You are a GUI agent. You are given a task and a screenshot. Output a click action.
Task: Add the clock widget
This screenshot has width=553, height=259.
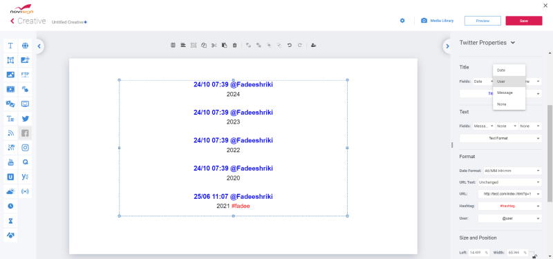point(10,206)
